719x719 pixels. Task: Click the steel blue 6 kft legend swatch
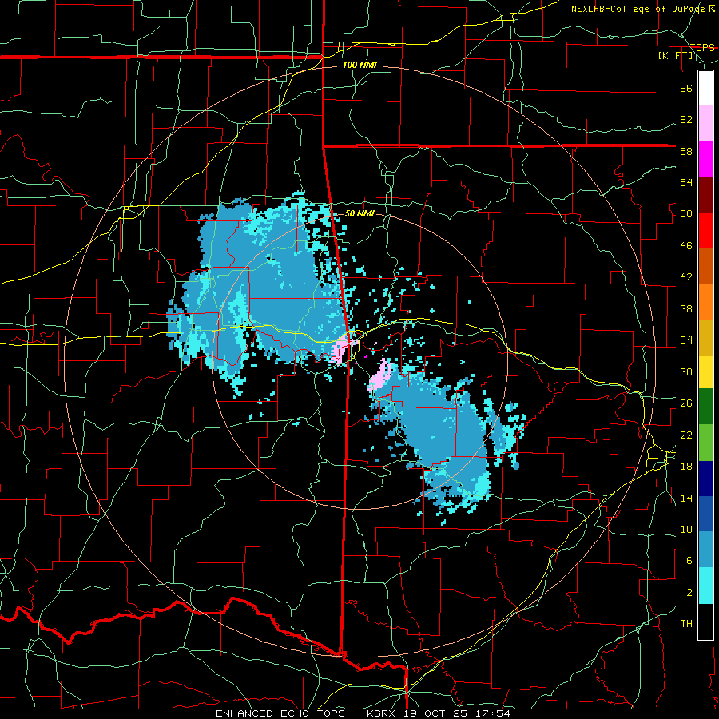705,550
